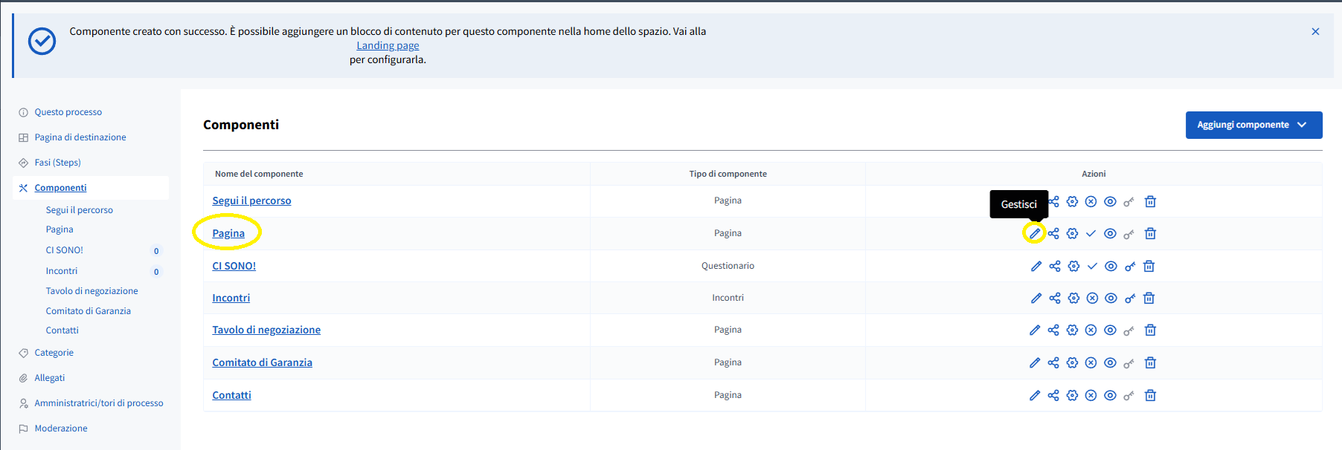Screen dimensions: 1342x450
Task: Open the Incontri link in components table
Action: coord(231,298)
